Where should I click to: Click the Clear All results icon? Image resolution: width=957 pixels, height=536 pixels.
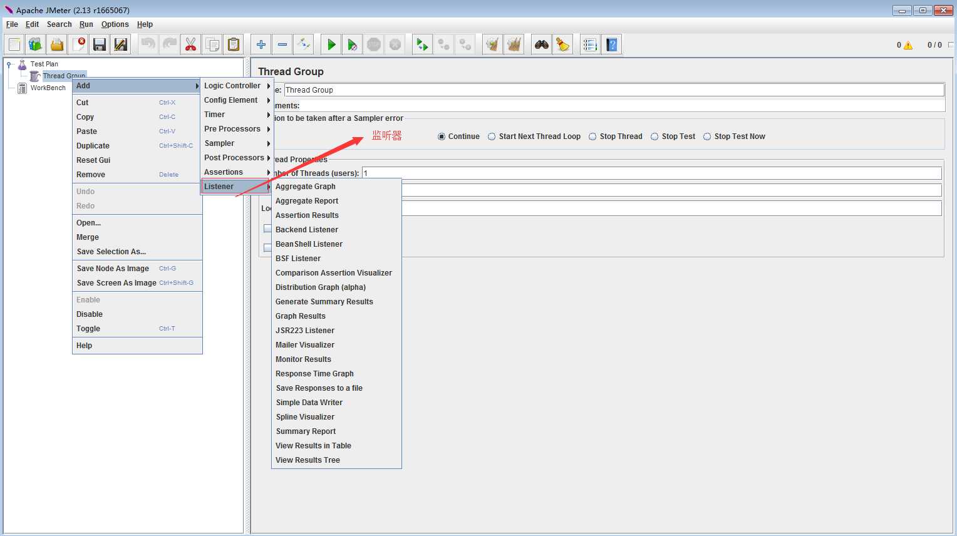pyautogui.click(x=514, y=44)
